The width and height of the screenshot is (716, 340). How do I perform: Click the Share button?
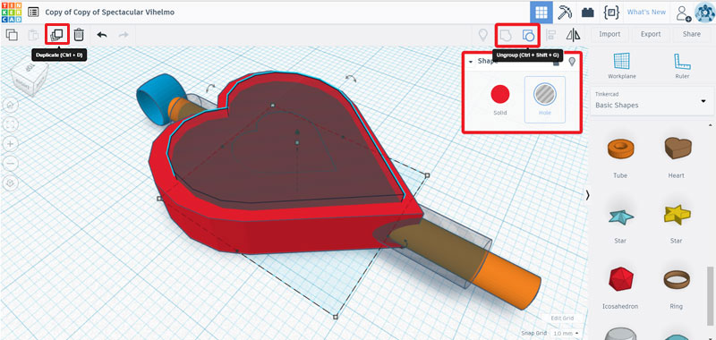[x=692, y=34]
